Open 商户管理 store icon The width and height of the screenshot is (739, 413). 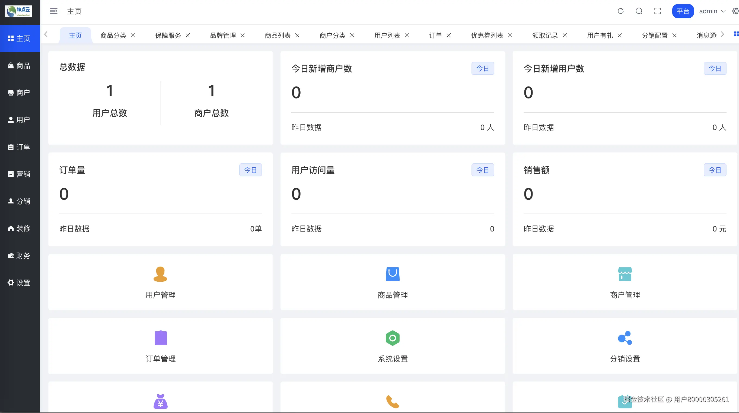625,274
